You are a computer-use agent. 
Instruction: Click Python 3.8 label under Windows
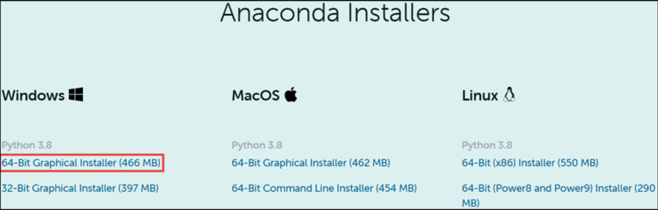(27, 145)
